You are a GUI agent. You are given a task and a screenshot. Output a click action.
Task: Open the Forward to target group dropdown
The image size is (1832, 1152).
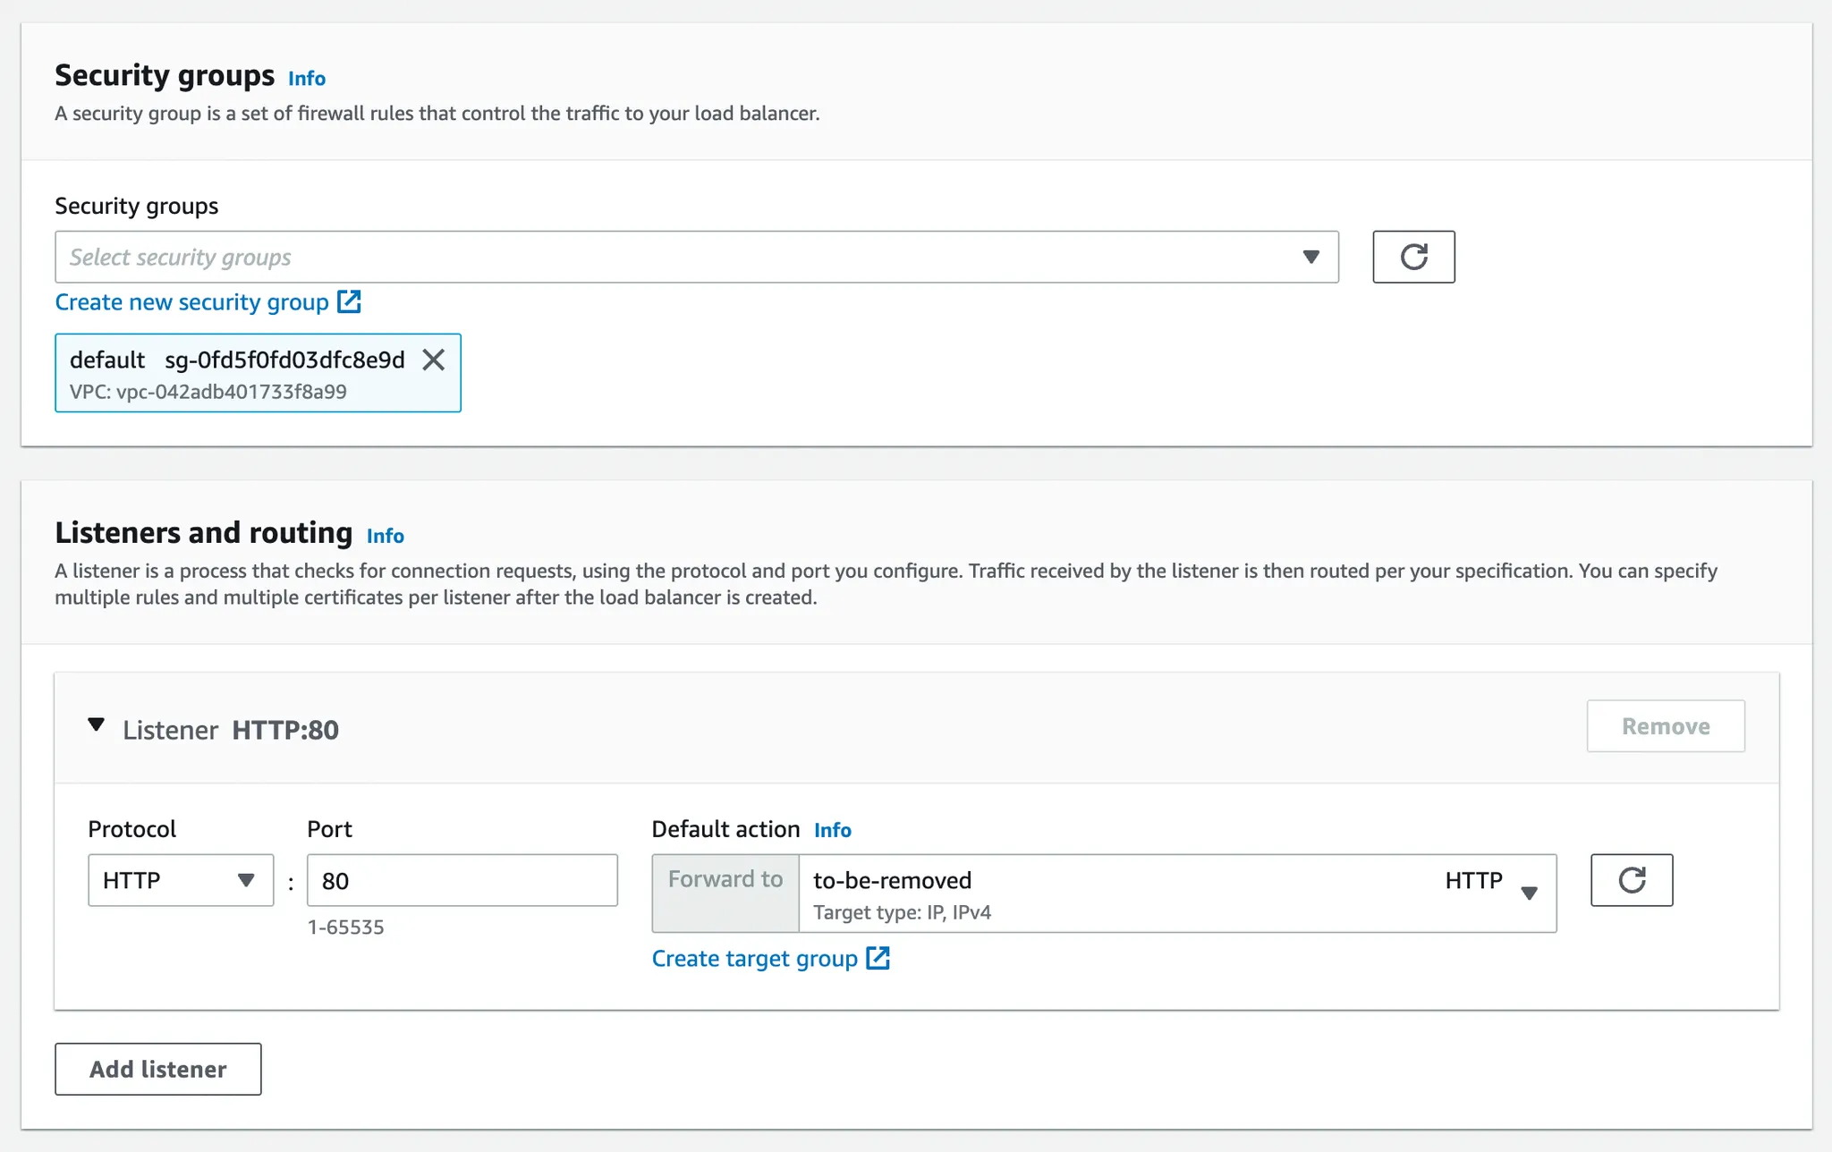[x=1529, y=893]
